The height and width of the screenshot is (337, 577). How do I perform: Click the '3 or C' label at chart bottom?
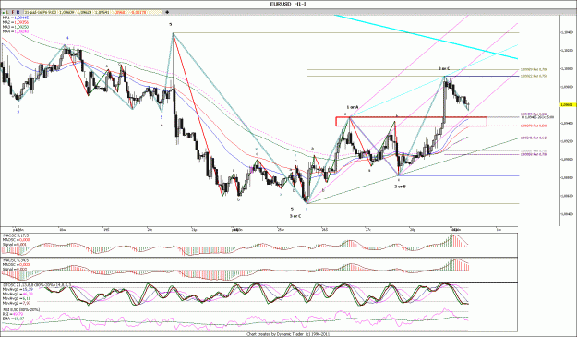click(x=295, y=216)
